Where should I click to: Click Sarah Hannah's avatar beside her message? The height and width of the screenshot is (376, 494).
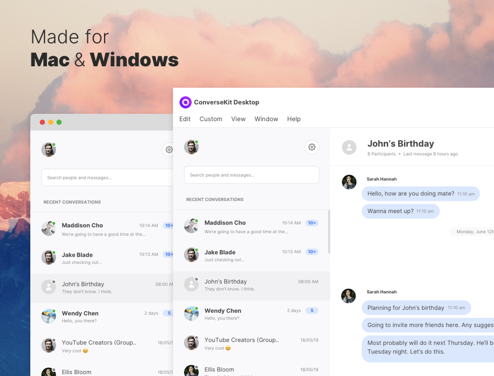coord(349,182)
